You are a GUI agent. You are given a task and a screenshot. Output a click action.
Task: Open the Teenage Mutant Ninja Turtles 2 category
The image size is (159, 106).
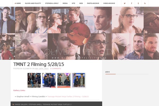click(x=57, y=104)
